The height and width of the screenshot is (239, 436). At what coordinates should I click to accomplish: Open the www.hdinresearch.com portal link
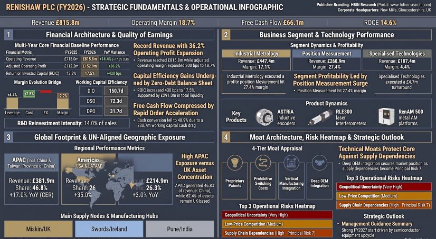click(x=410, y=5)
